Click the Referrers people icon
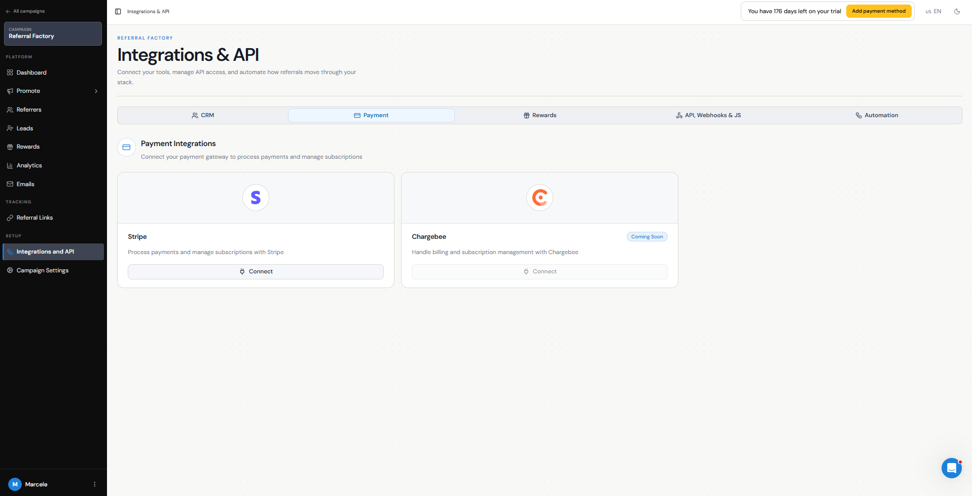Image resolution: width=972 pixels, height=496 pixels. (10, 110)
